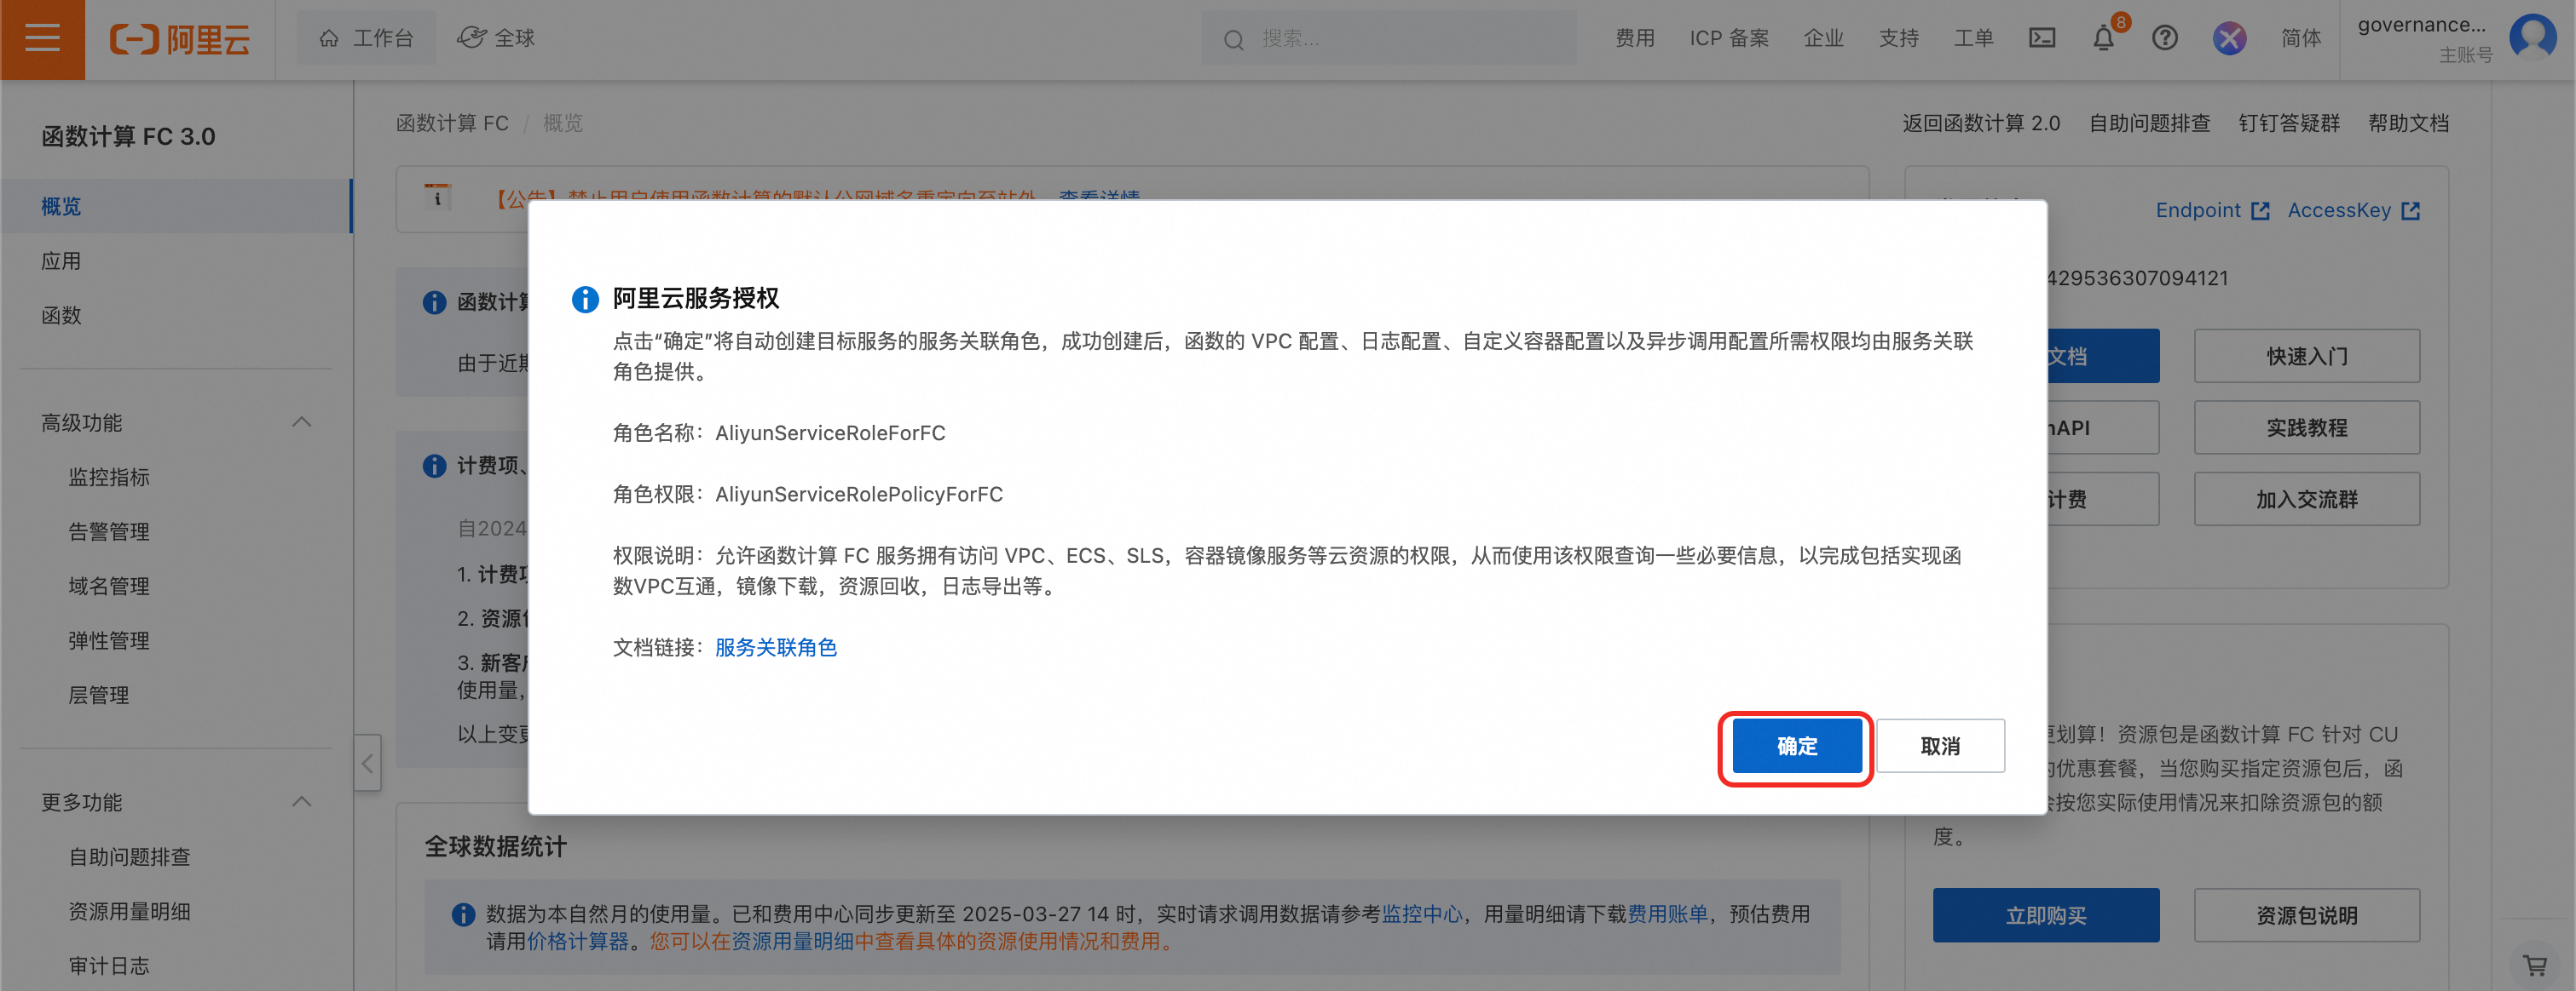Open the governance account avatar
The image size is (2576, 991).
point(2533,38)
